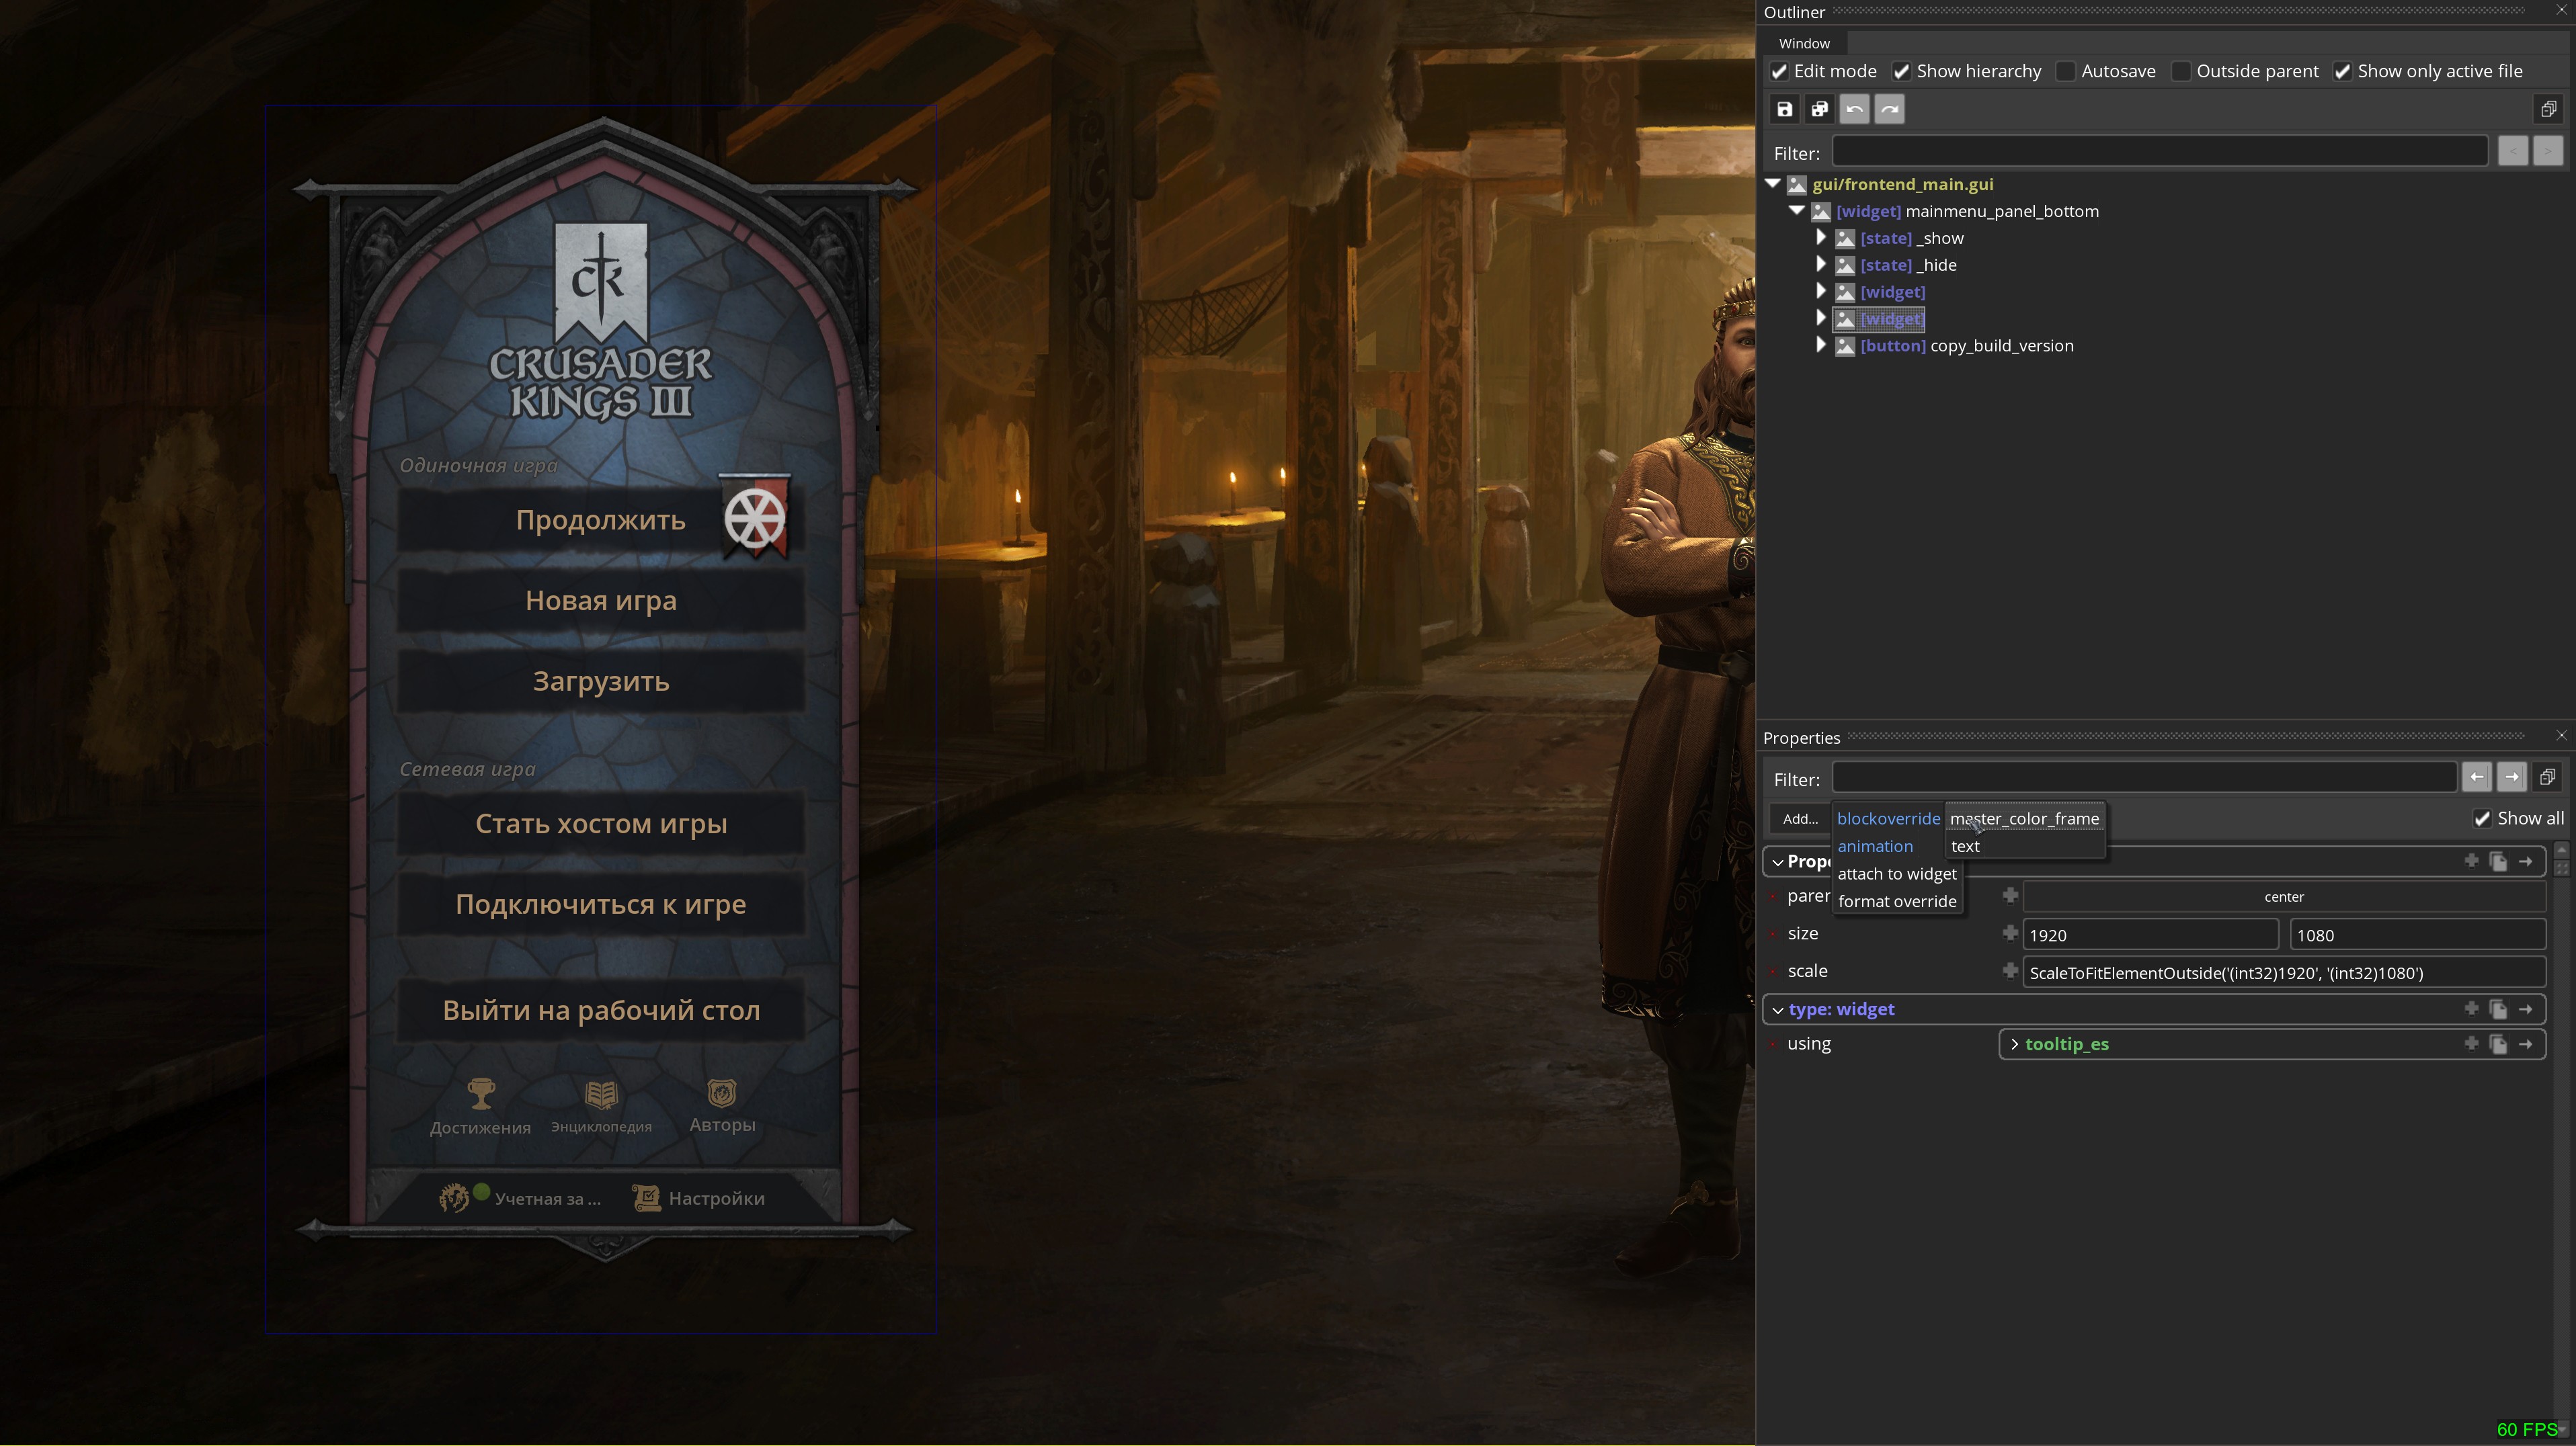2576x1446 pixels.
Task: Toggle Show only active file checkbox
Action: pyautogui.click(x=2342, y=71)
